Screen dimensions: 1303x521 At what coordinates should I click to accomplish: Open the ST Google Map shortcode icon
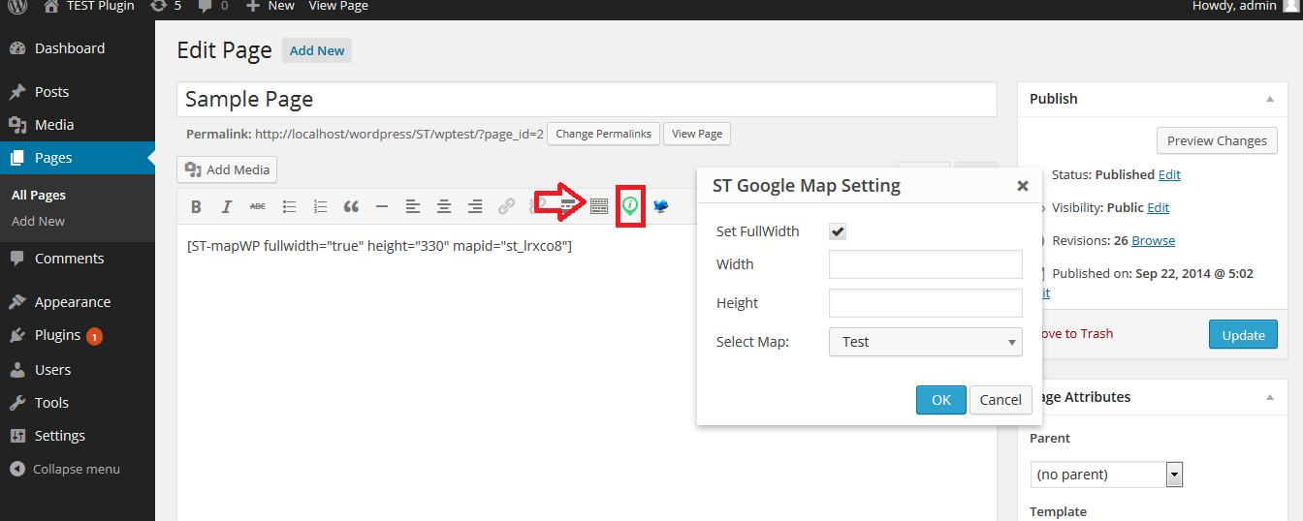(x=630, y=205)
